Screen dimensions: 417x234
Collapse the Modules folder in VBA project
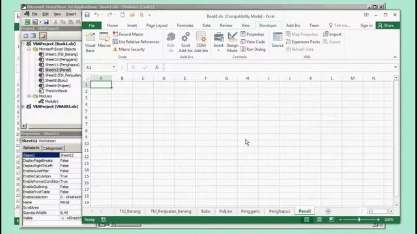(29, 96)
